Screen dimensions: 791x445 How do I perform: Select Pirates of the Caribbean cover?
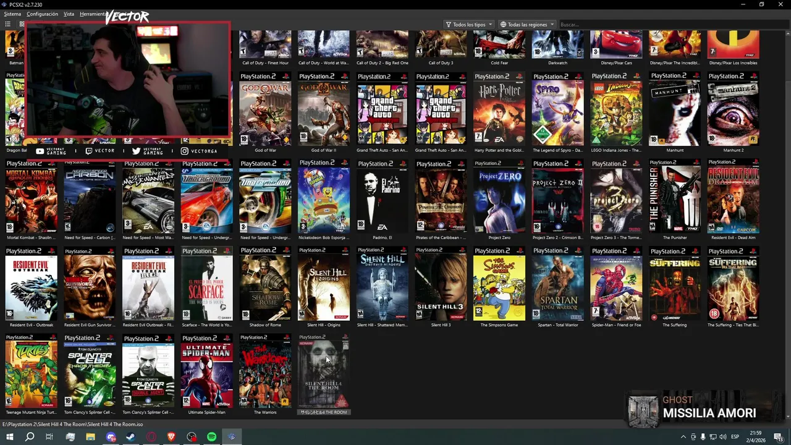tap(441, 197)
